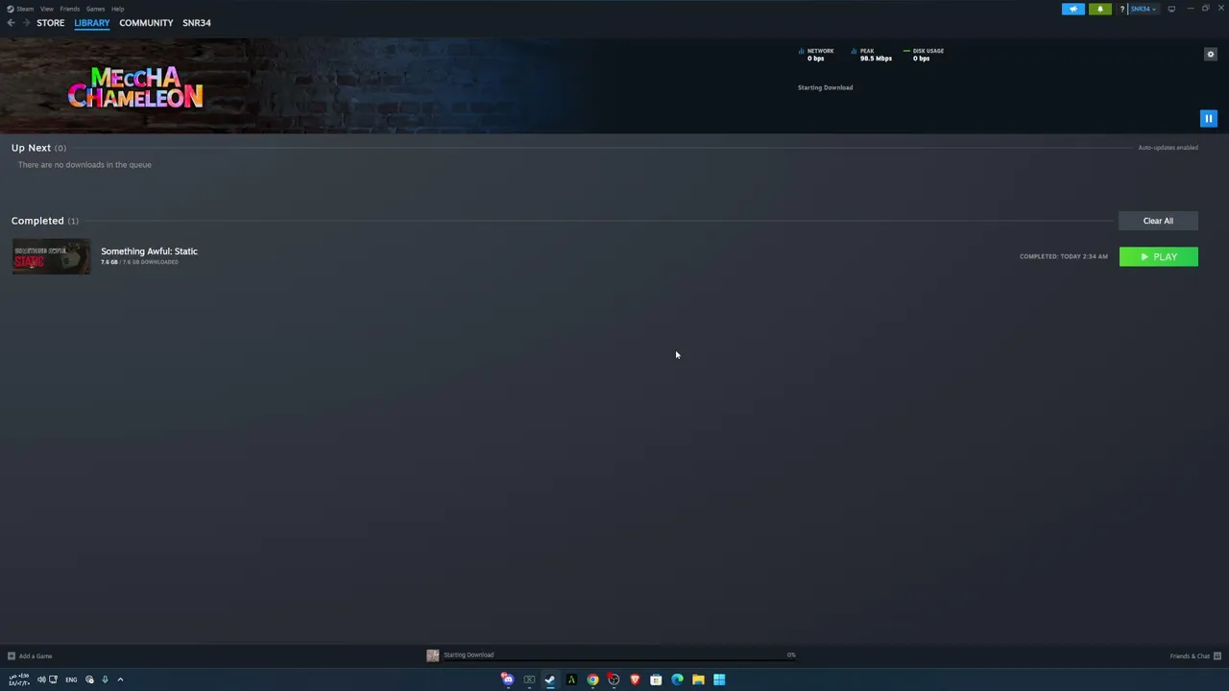Click the bottom bar download game thumbnail
The height and width of the screenshot is (691, 1229).
coord(433,655)
